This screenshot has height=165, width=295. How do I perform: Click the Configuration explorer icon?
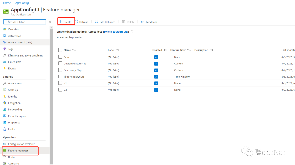click(x=5, y=144)
